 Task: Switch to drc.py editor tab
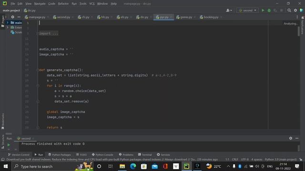point(142,17)
